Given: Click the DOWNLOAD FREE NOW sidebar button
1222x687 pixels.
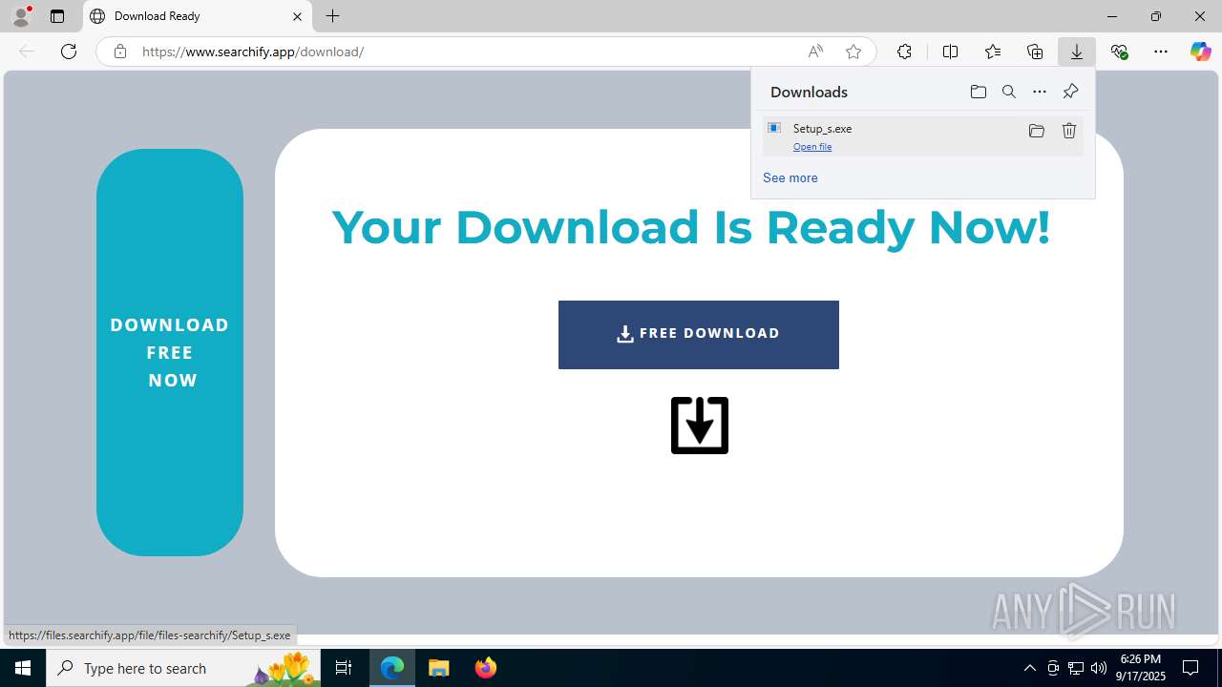Looking at the screenshot, I should coord(170,352).
